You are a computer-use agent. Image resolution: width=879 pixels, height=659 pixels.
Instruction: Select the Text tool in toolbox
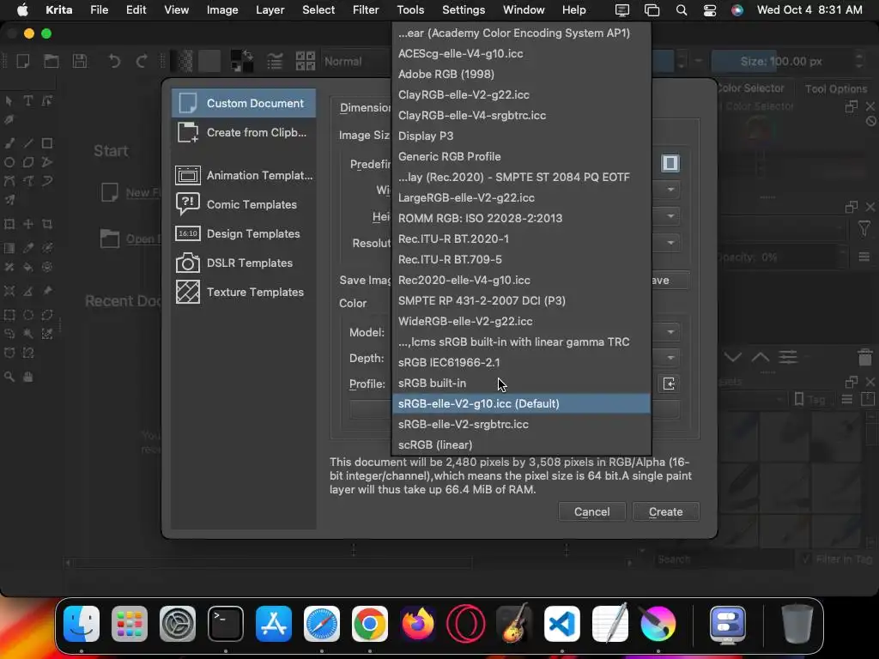[28, 101]
